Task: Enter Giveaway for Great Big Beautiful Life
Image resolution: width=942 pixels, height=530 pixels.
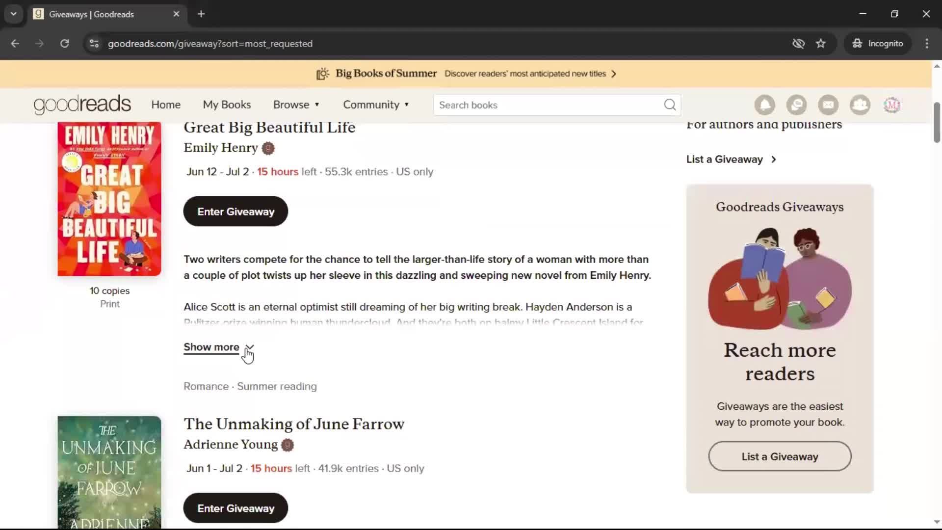Action: click(235, 212)
